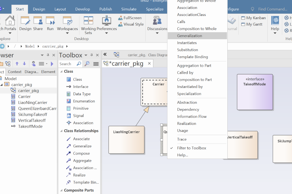This screenshot has height=194, width=292.
Task: Move element up in Browser toolbar
Action: coord(17,64)
